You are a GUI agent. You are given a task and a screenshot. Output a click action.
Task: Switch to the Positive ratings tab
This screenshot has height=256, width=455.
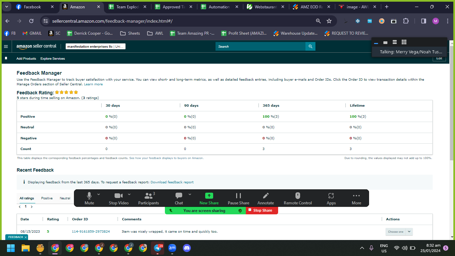tap(47, 198)
